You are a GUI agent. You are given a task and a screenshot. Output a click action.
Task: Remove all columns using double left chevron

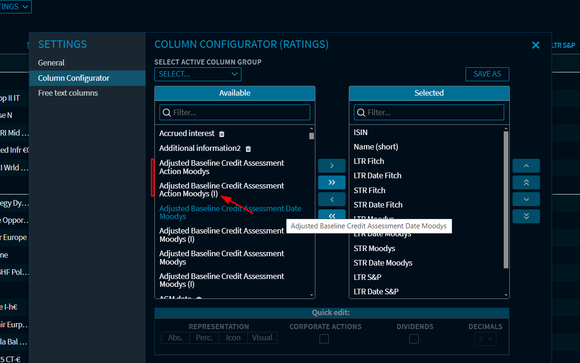332,216
